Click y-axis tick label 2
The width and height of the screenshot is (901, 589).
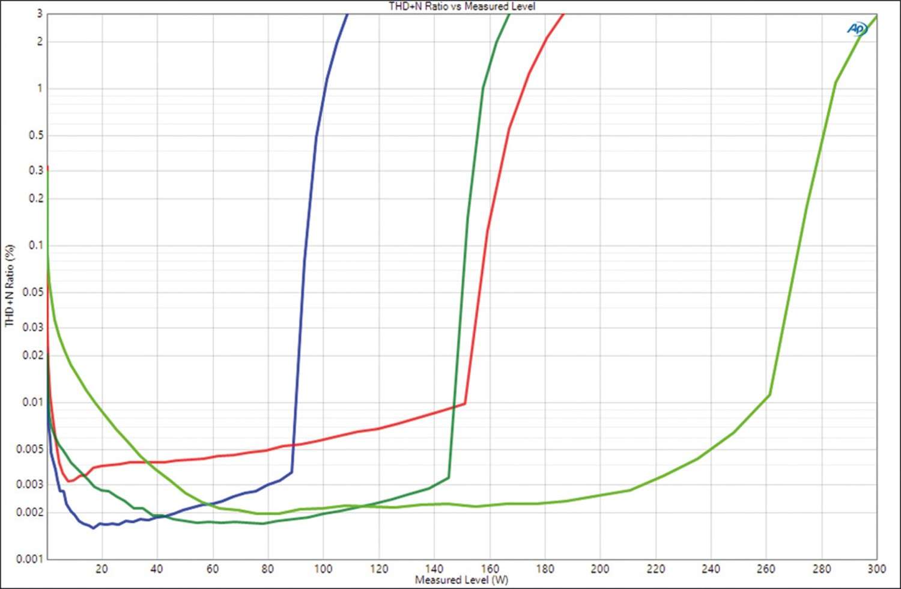pyautogui.click(x=40, y=41)
